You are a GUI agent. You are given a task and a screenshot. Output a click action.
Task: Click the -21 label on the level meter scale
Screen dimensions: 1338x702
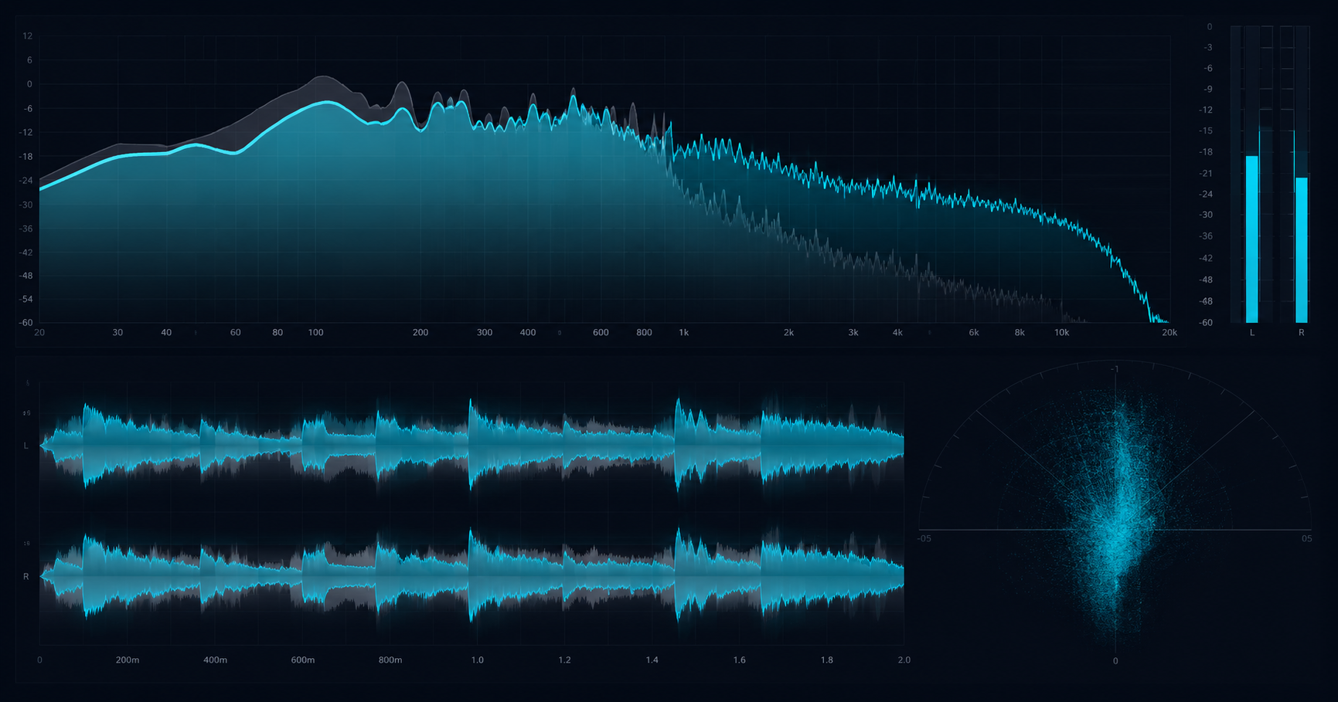coord(1206,174)
